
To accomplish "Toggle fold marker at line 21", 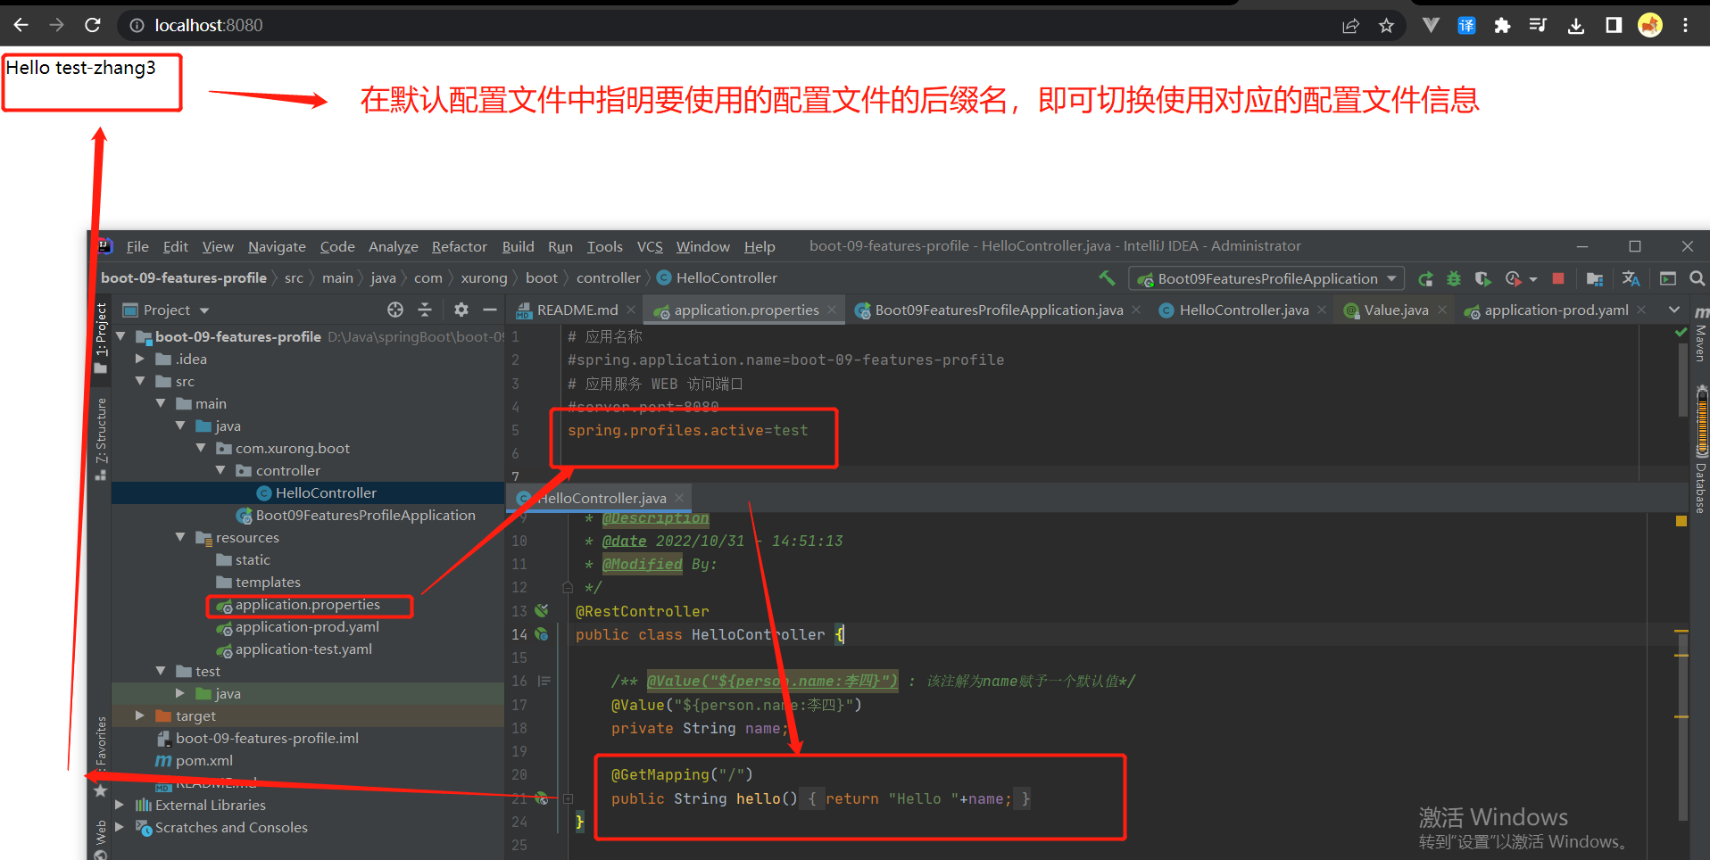I will [568, 798].
